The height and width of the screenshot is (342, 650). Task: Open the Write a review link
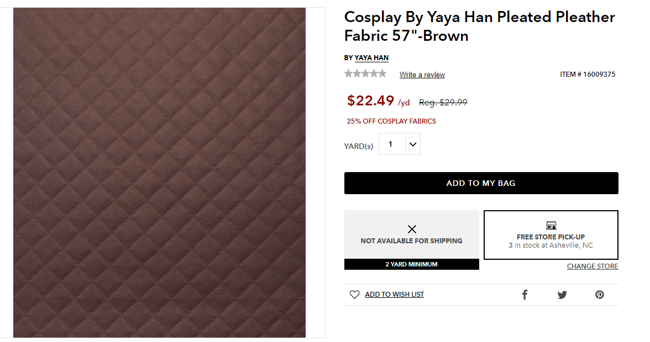[x=422, y=74]
